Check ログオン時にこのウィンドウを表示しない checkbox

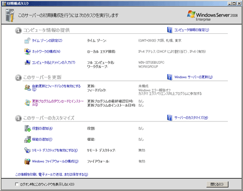17,184
